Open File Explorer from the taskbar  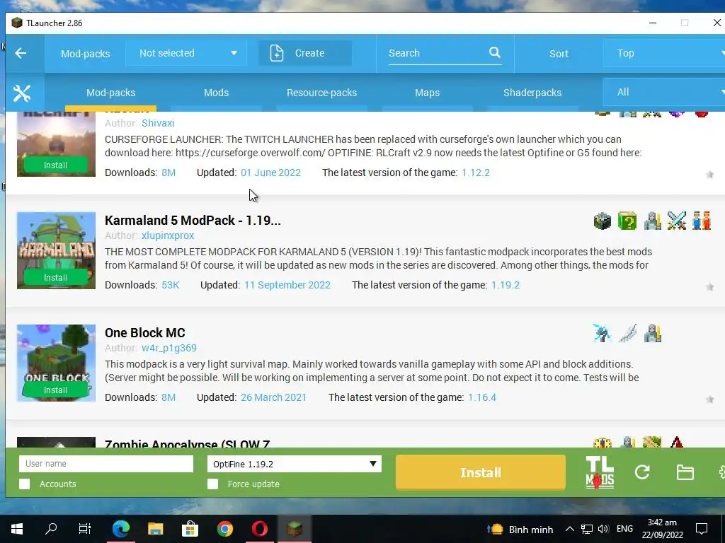tap(155, 529)
